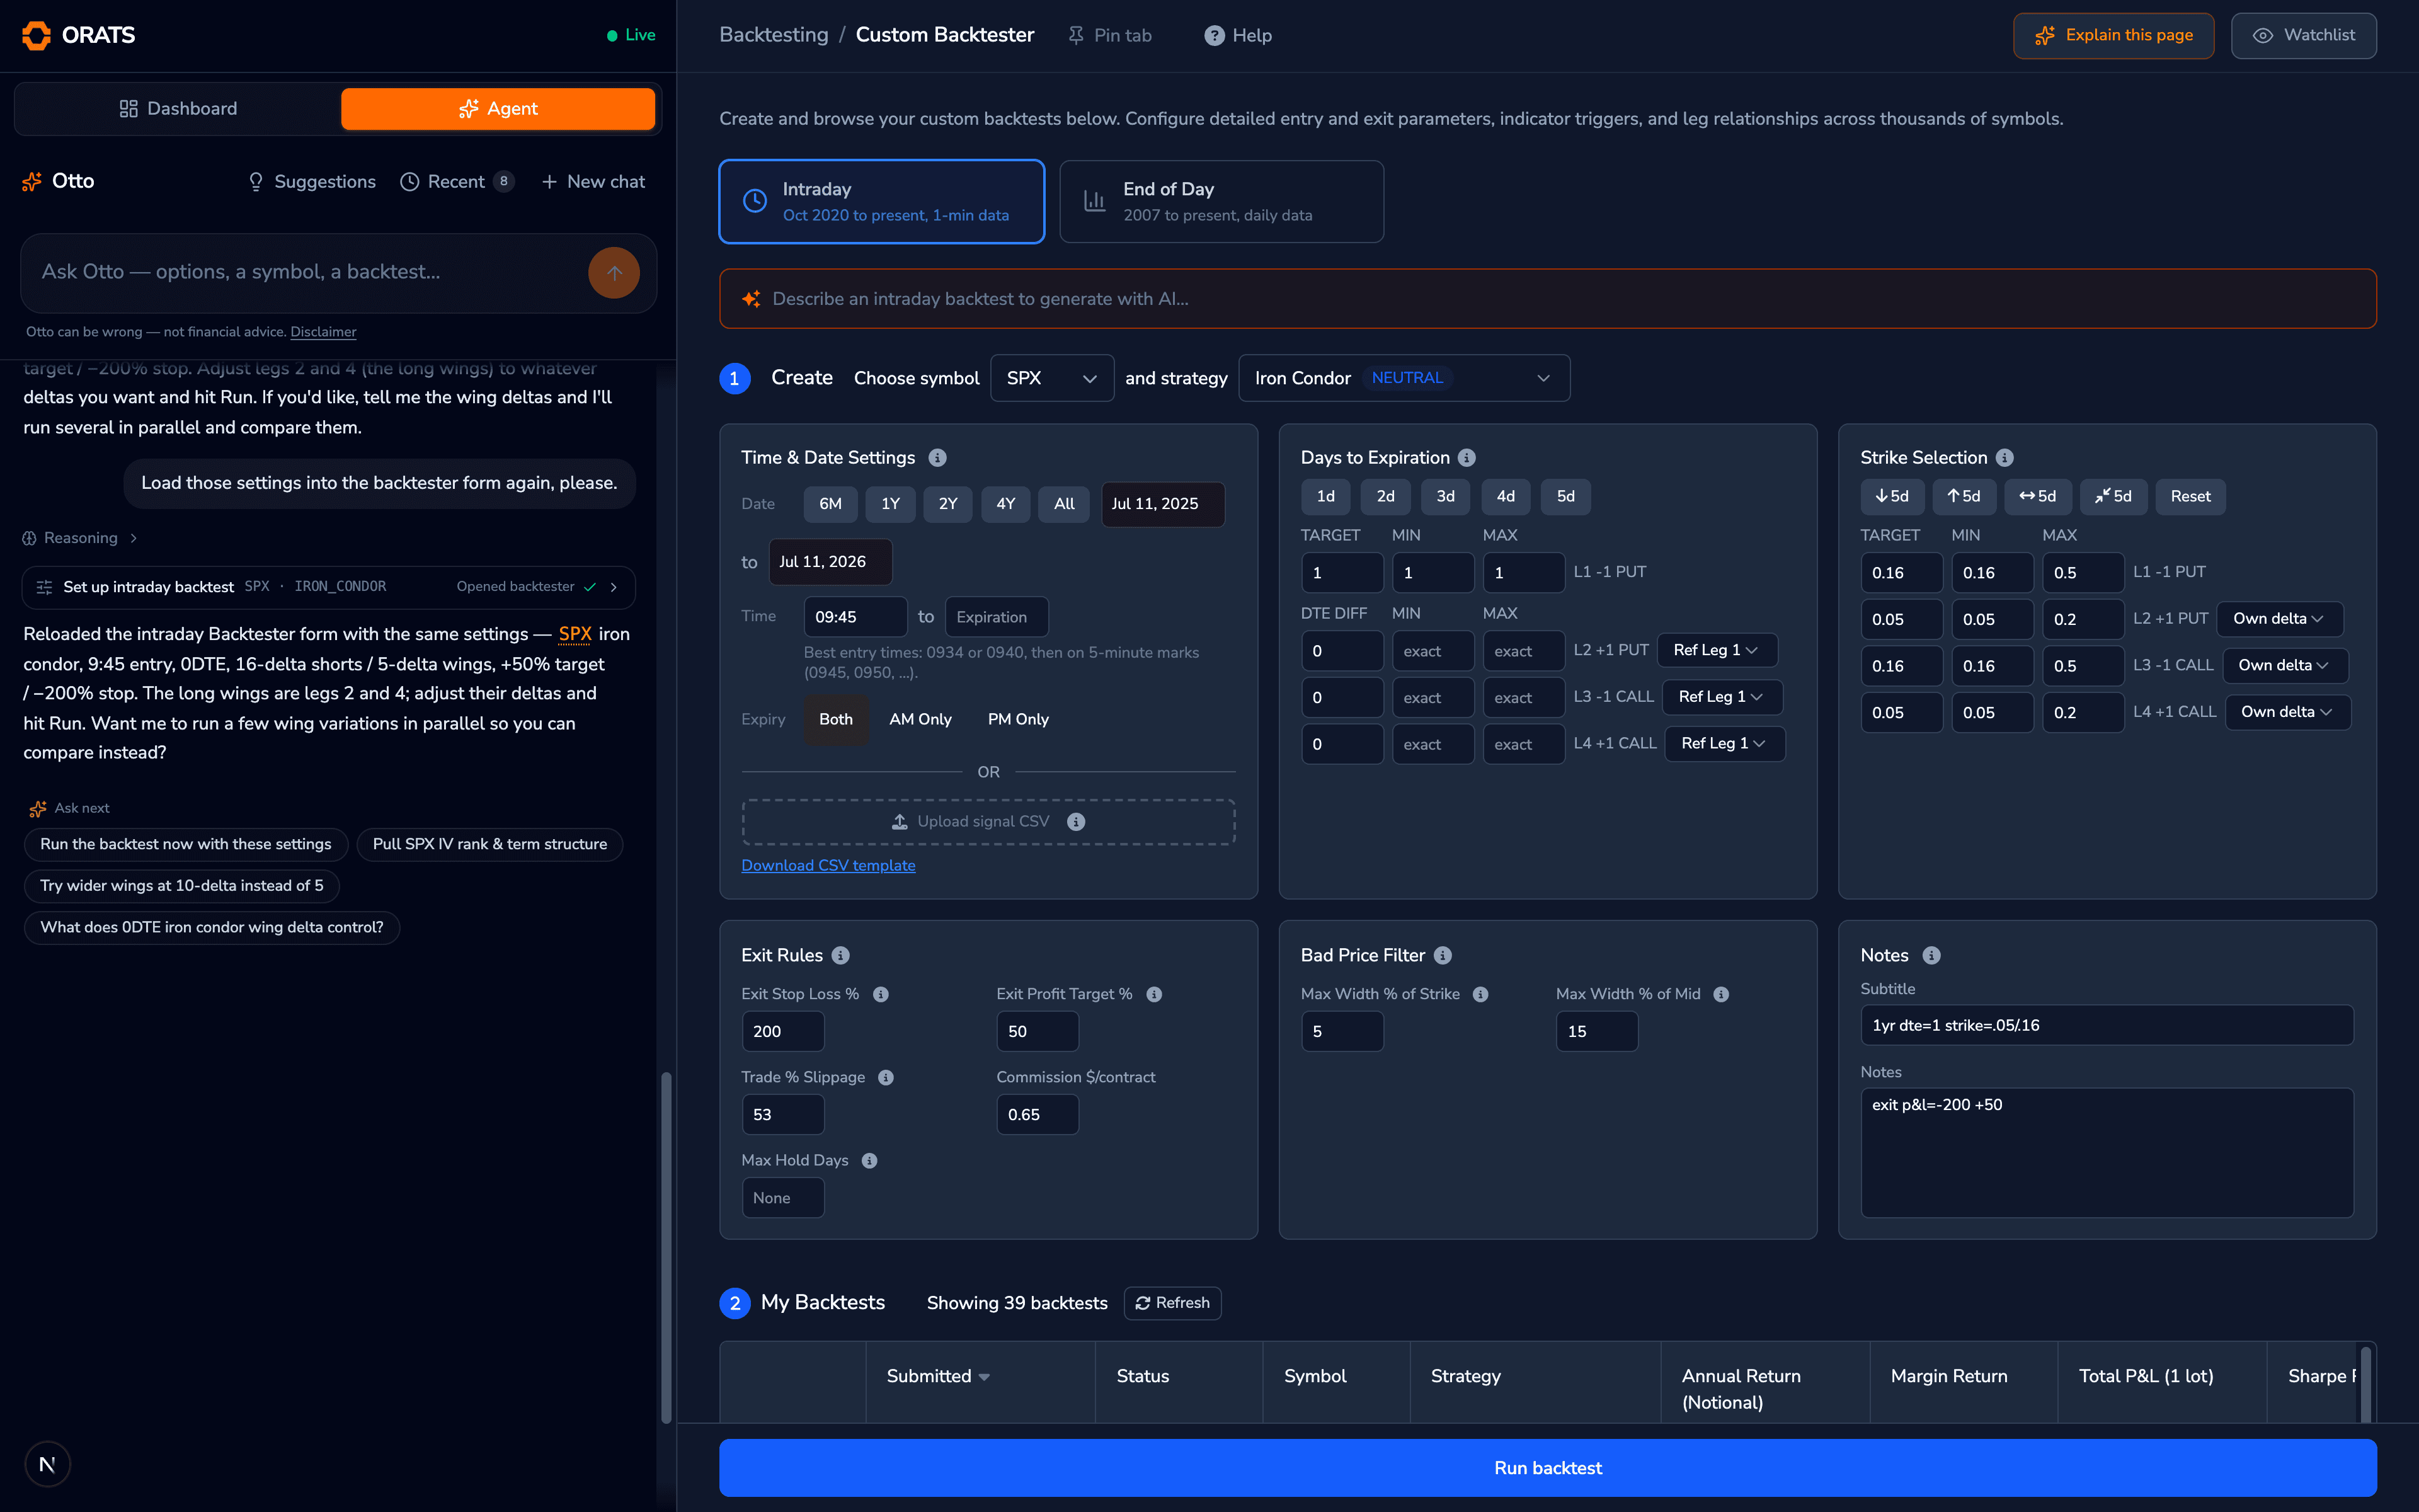Widen strikes with the horizontal-arrows 5d button
The width and height of the screenshot is (2419, 1512).
(x=2037, y=496)
